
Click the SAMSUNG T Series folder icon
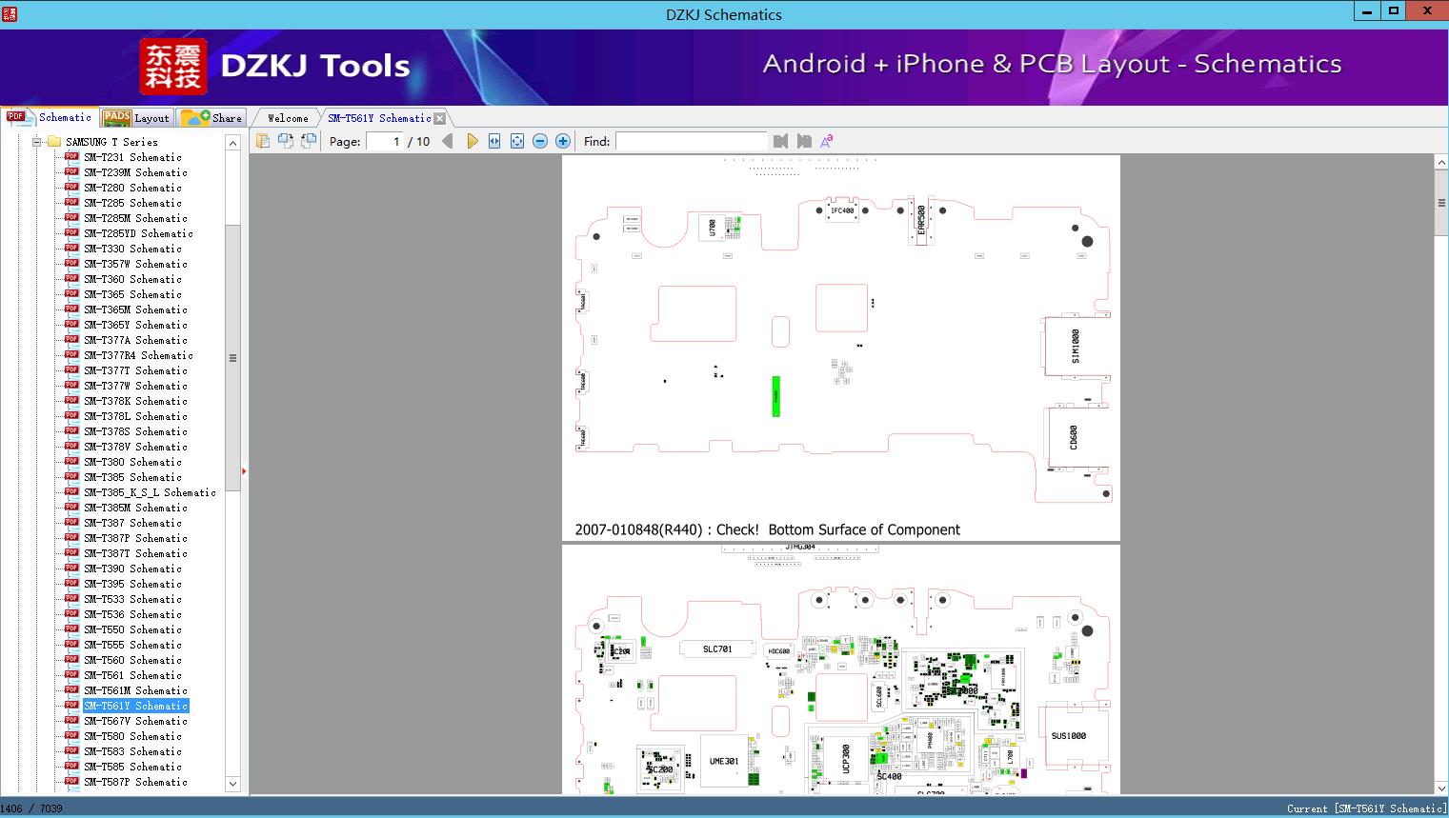coord(53,142)
